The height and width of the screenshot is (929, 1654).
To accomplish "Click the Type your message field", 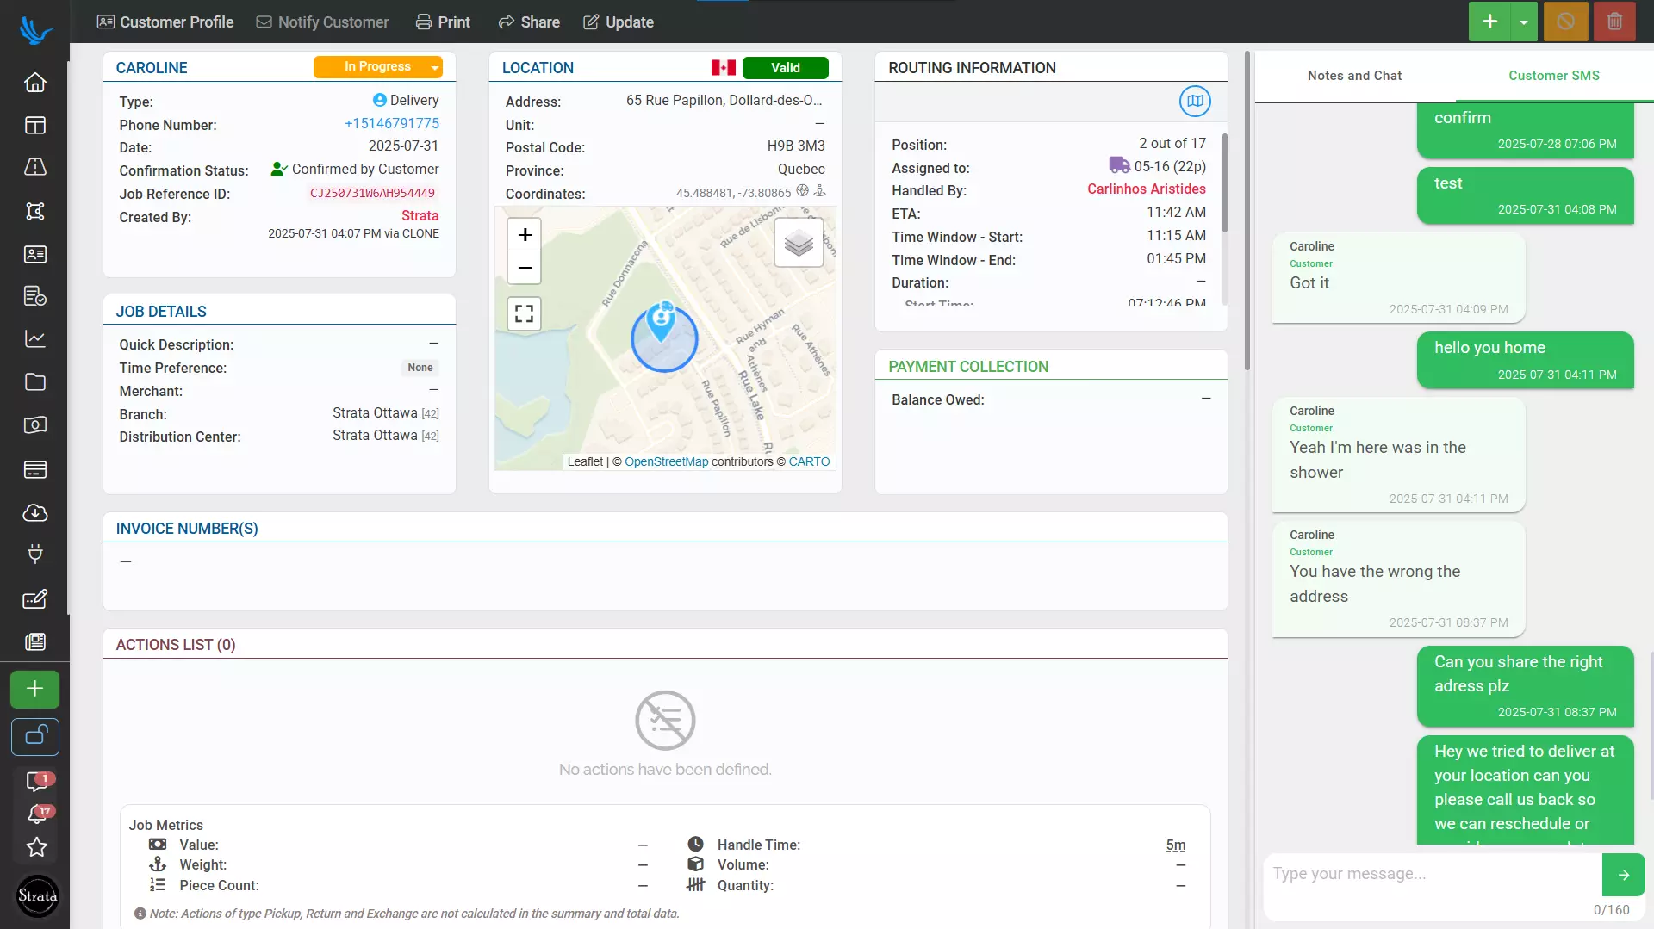I will tap(1432, 874).
